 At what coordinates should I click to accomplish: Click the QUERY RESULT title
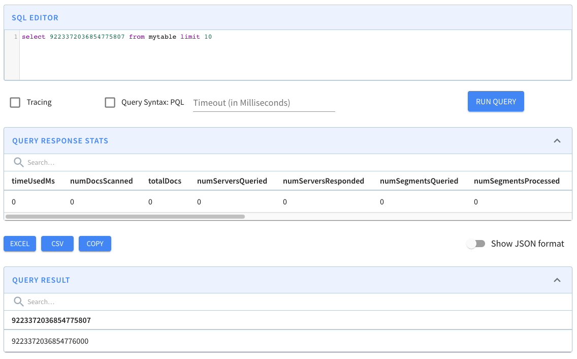coord(41,280)
